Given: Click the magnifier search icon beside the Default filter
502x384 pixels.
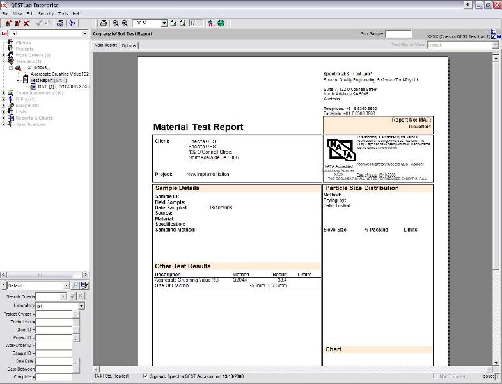Looking at the screenshot, I should (x=75, y=285).
